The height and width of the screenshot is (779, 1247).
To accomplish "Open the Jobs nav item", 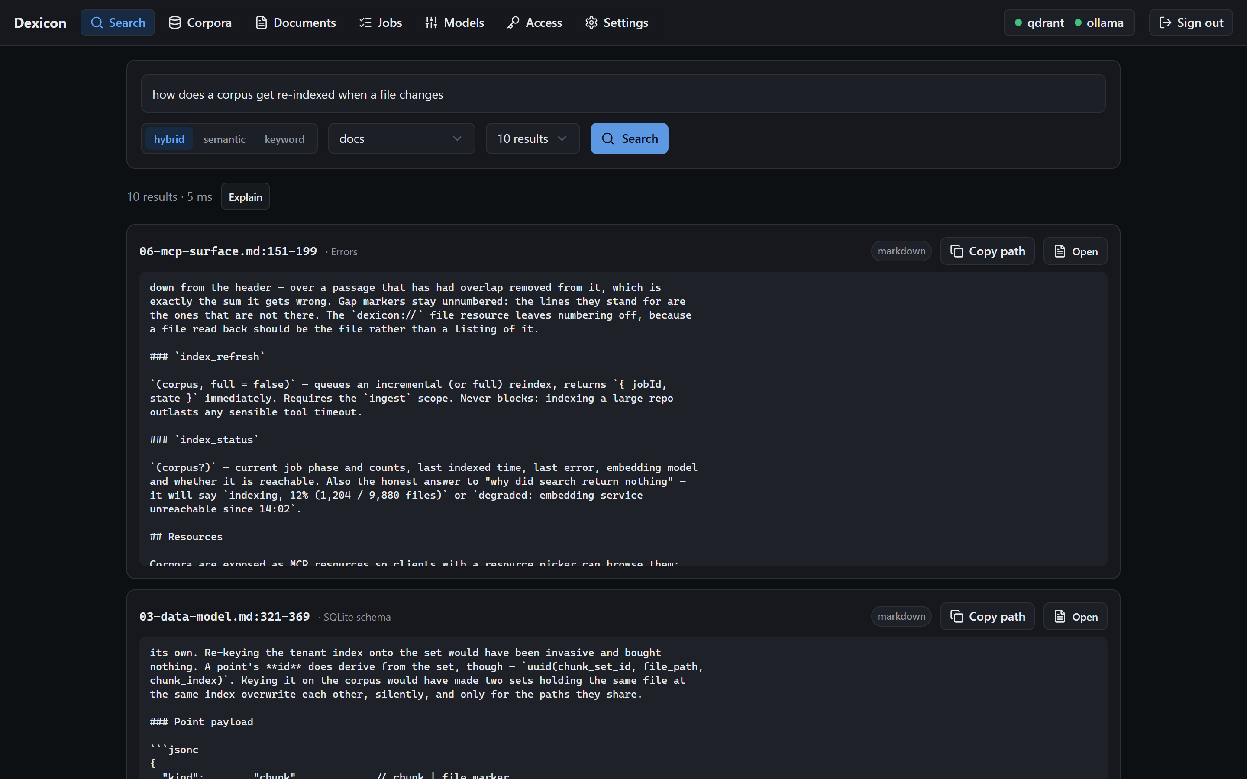I will [380, 23].
